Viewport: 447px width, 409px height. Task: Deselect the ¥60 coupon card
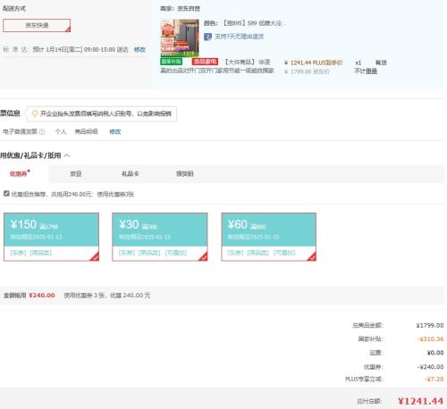(x=269, y=237)
